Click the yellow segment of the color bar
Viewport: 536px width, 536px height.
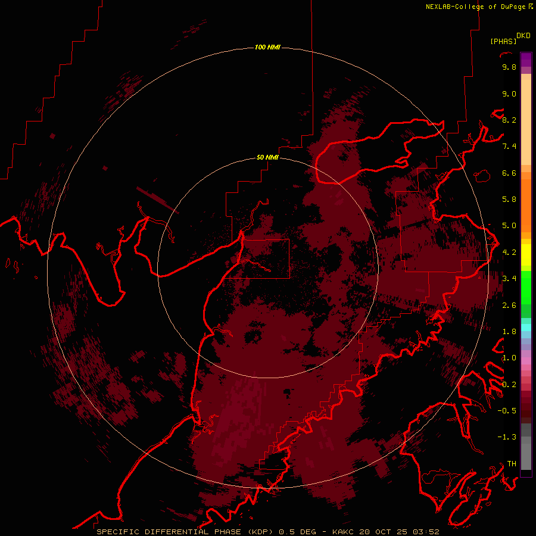point(526,255)
